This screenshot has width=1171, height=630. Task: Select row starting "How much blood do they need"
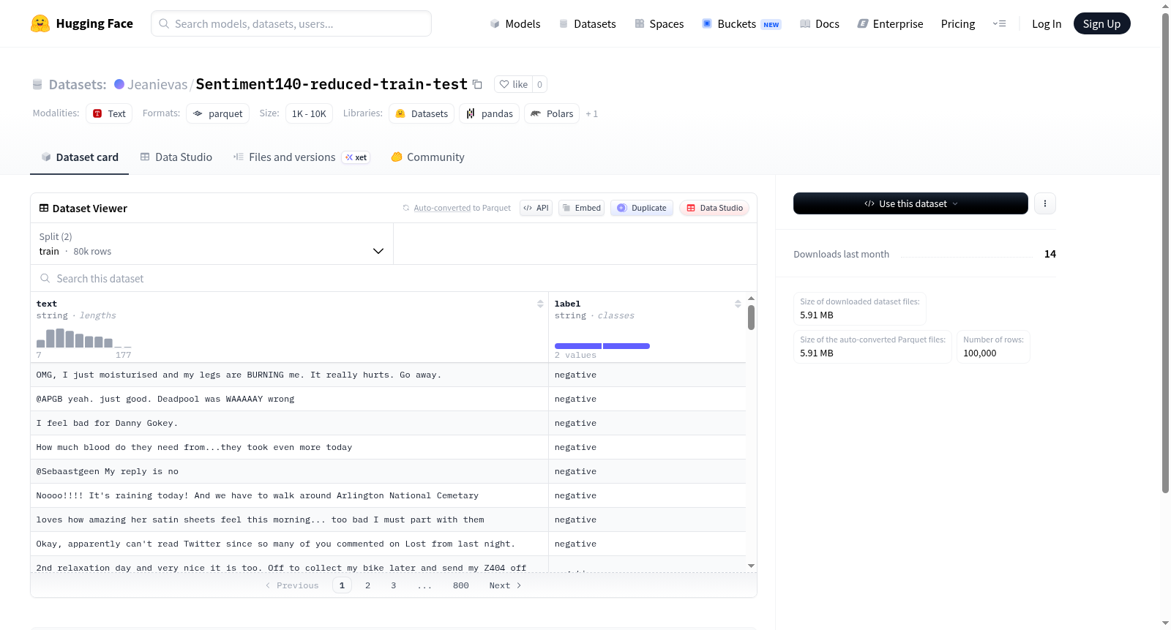(388, 447)
